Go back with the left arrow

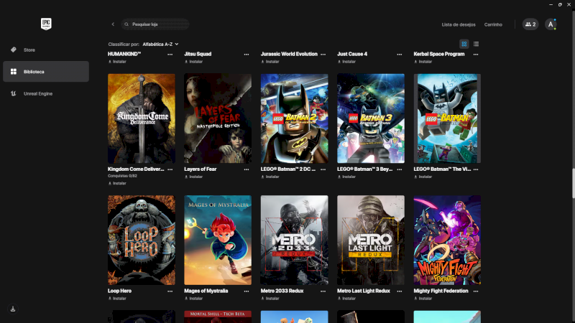tap(113, 24)
